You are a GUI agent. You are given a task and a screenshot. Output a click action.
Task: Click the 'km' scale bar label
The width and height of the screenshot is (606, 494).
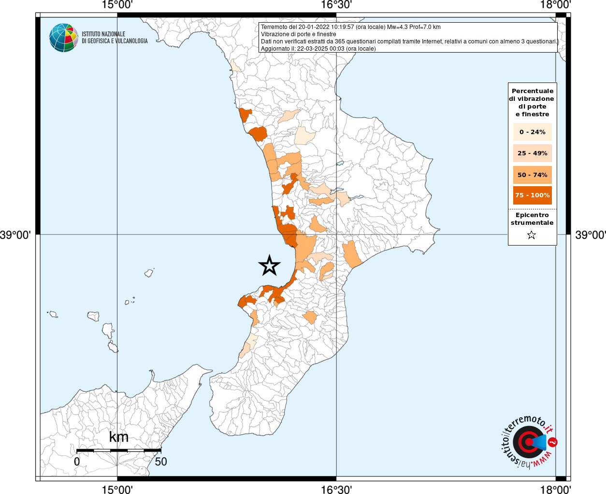pyautogui.click(x=119, y=437)
